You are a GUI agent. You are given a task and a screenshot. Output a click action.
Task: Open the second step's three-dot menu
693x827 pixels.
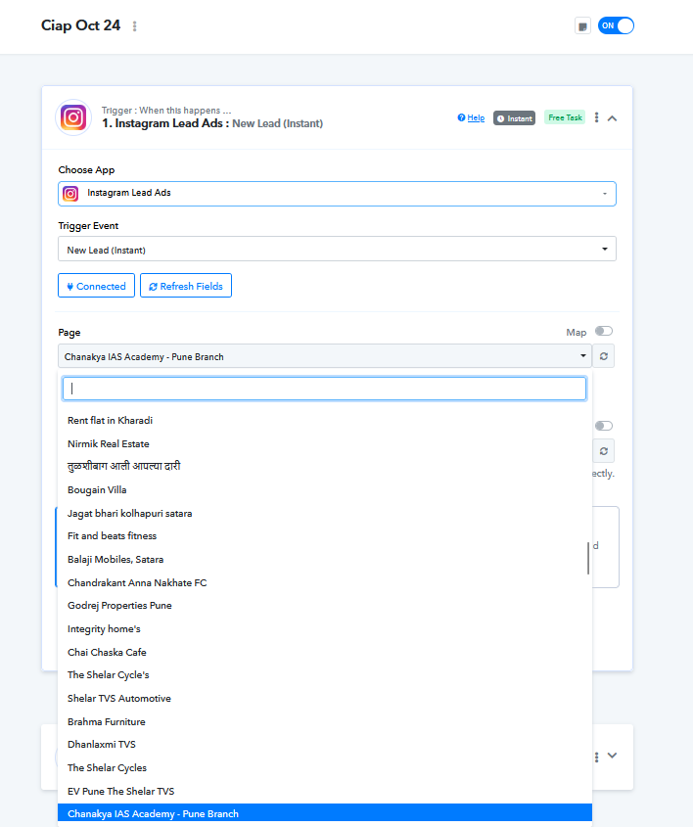click(596, 757)
